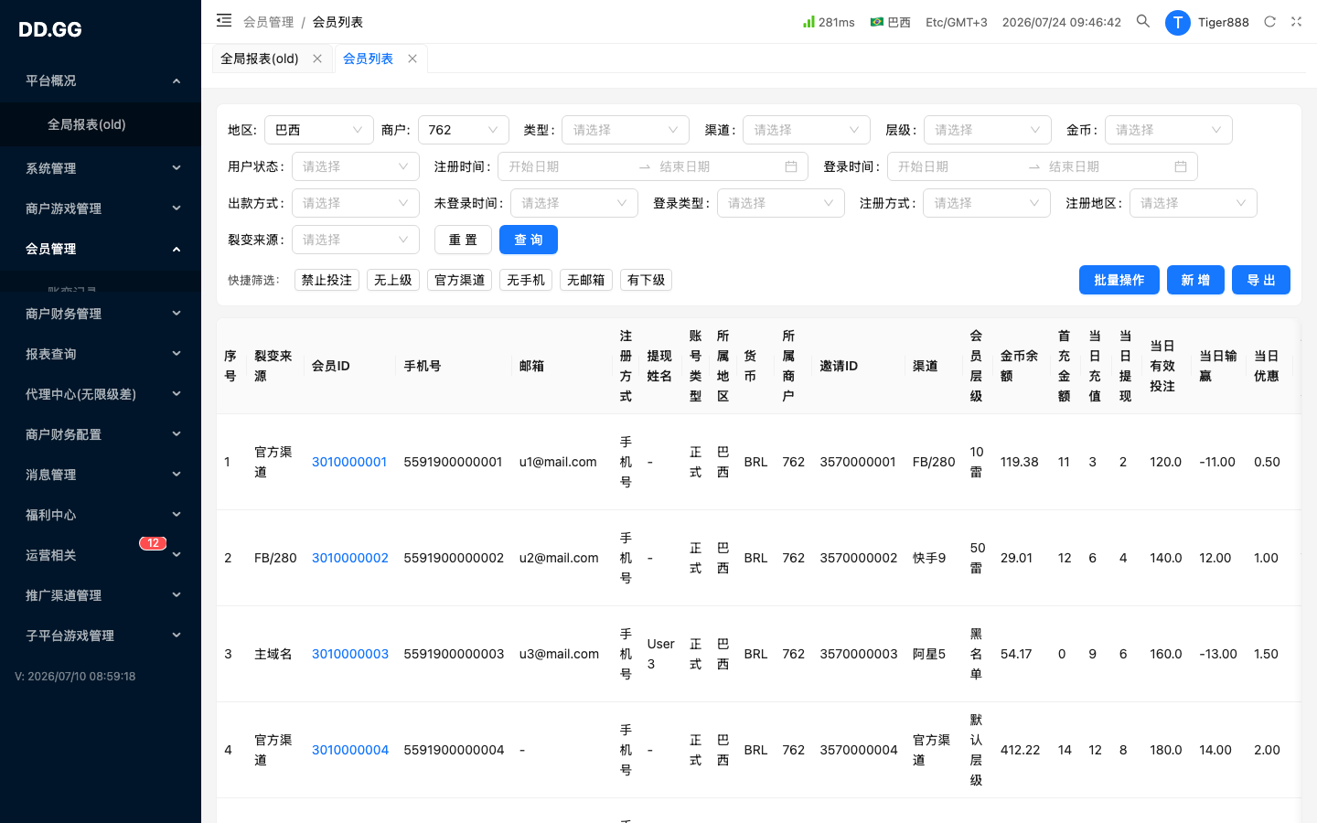Viewport: 1317px width, 823px height.
Task: Open the 用户状态 dropdown
Action: point(356,166)
